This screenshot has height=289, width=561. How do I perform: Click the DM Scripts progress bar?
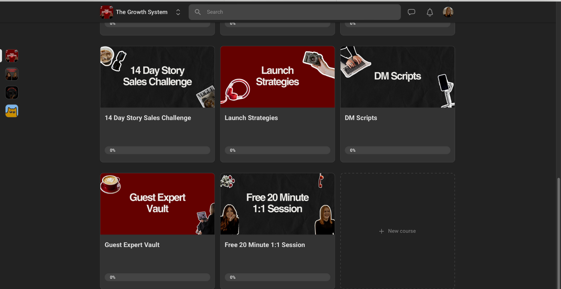tap(398, 150)
